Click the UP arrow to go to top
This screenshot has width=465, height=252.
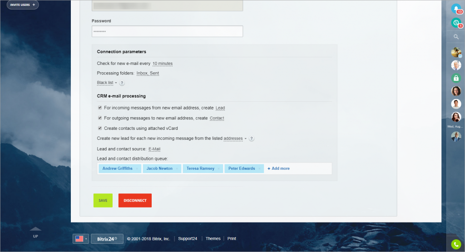[x=35, y=232]
